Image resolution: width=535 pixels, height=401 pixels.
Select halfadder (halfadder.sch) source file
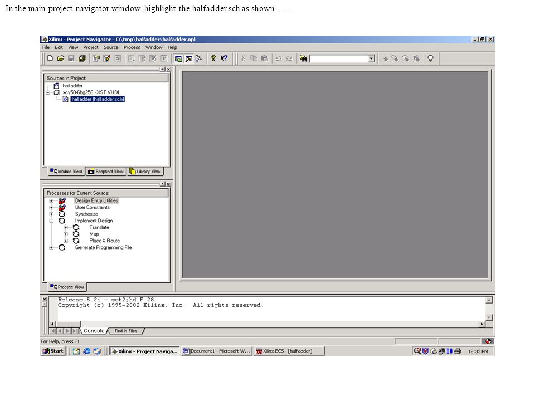pyautogui.click(x=98, y=99)
